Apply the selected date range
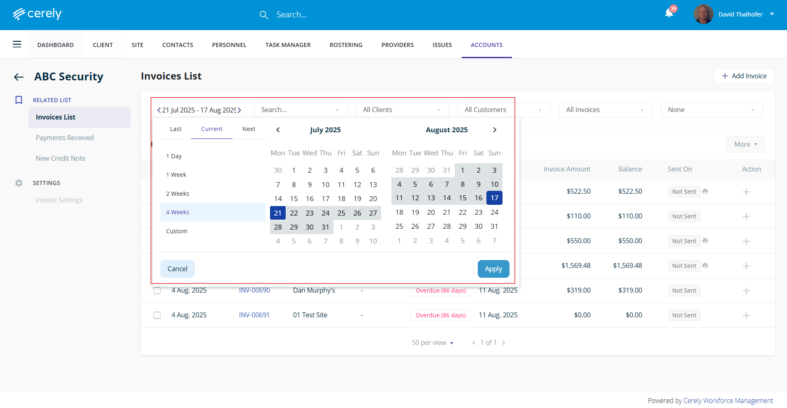Screen dimensions: 787x408 pyautogui.click(x=493, y=269)
